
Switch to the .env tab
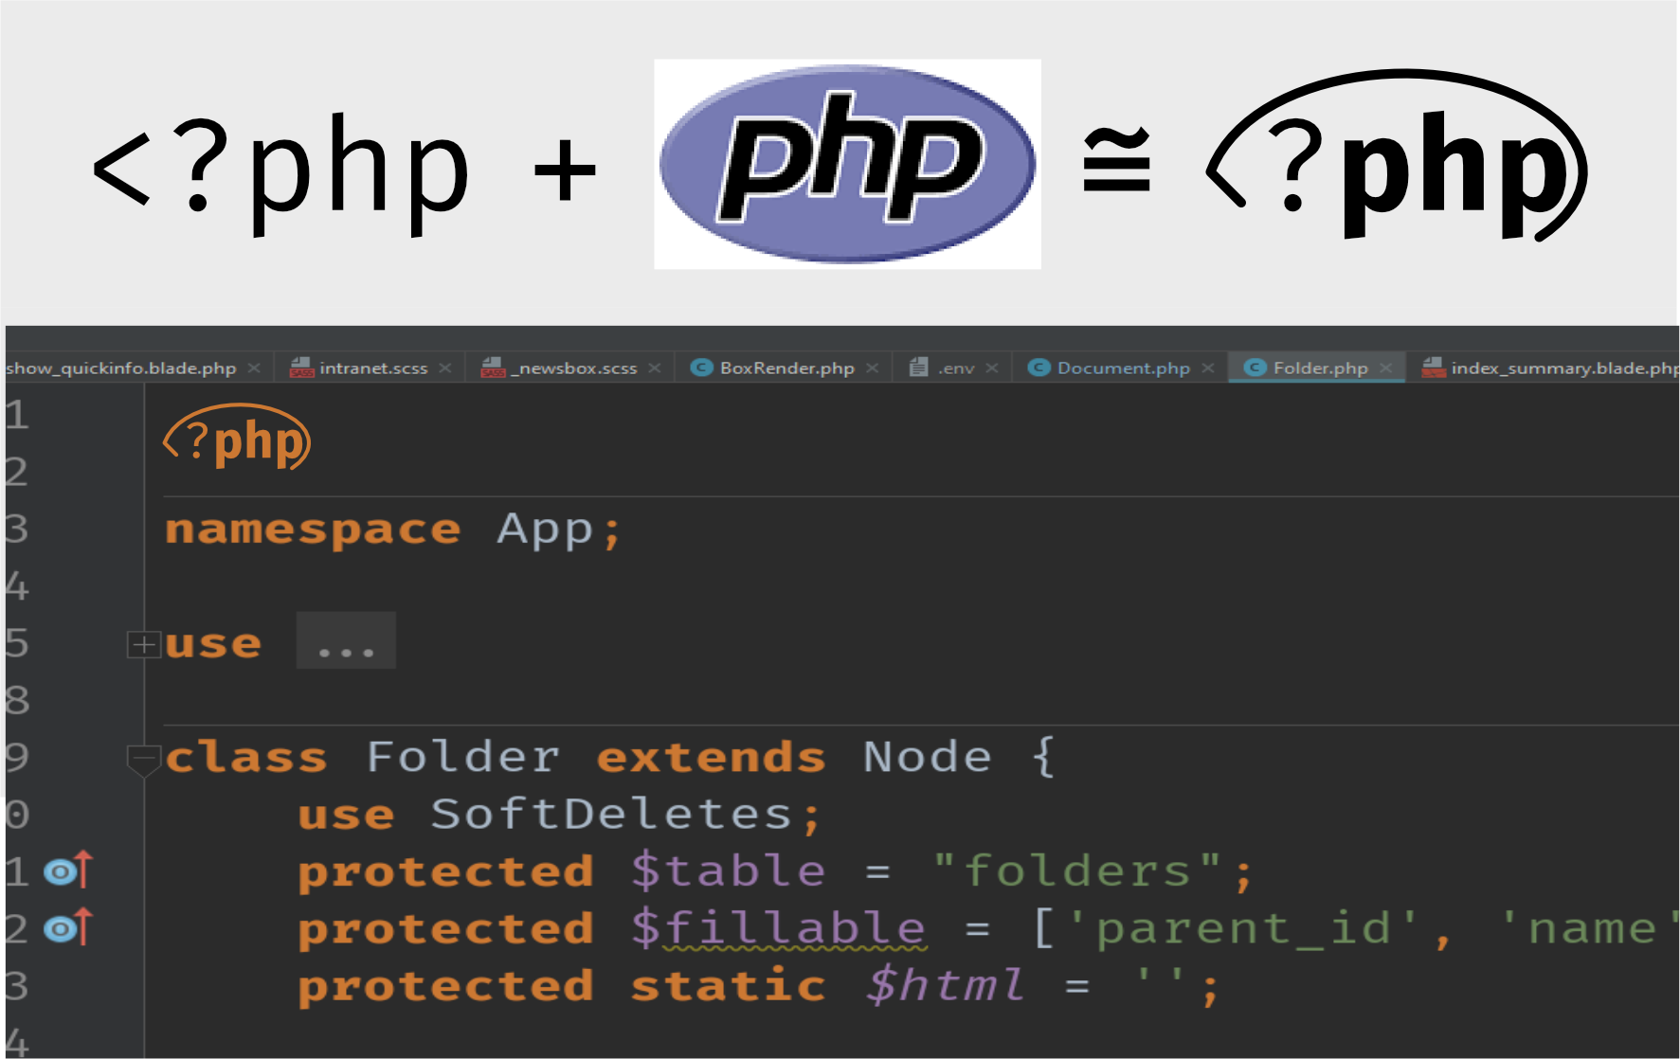coord(957,368)
